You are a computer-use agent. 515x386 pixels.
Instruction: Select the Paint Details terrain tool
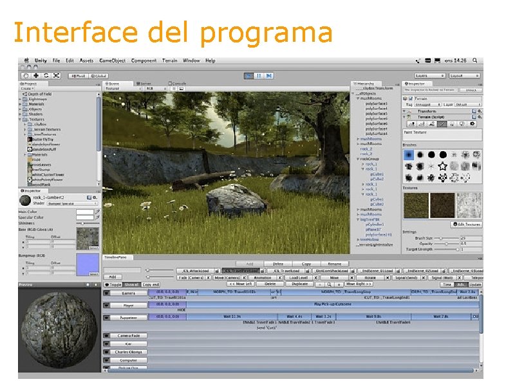tap(462, 124)
